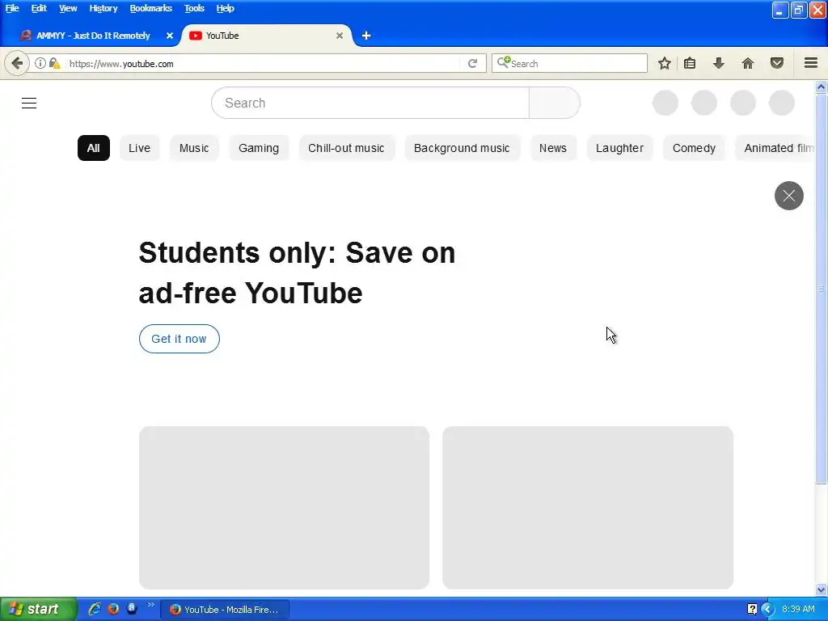Click the 8:39 AM taskbar clock

798,610
